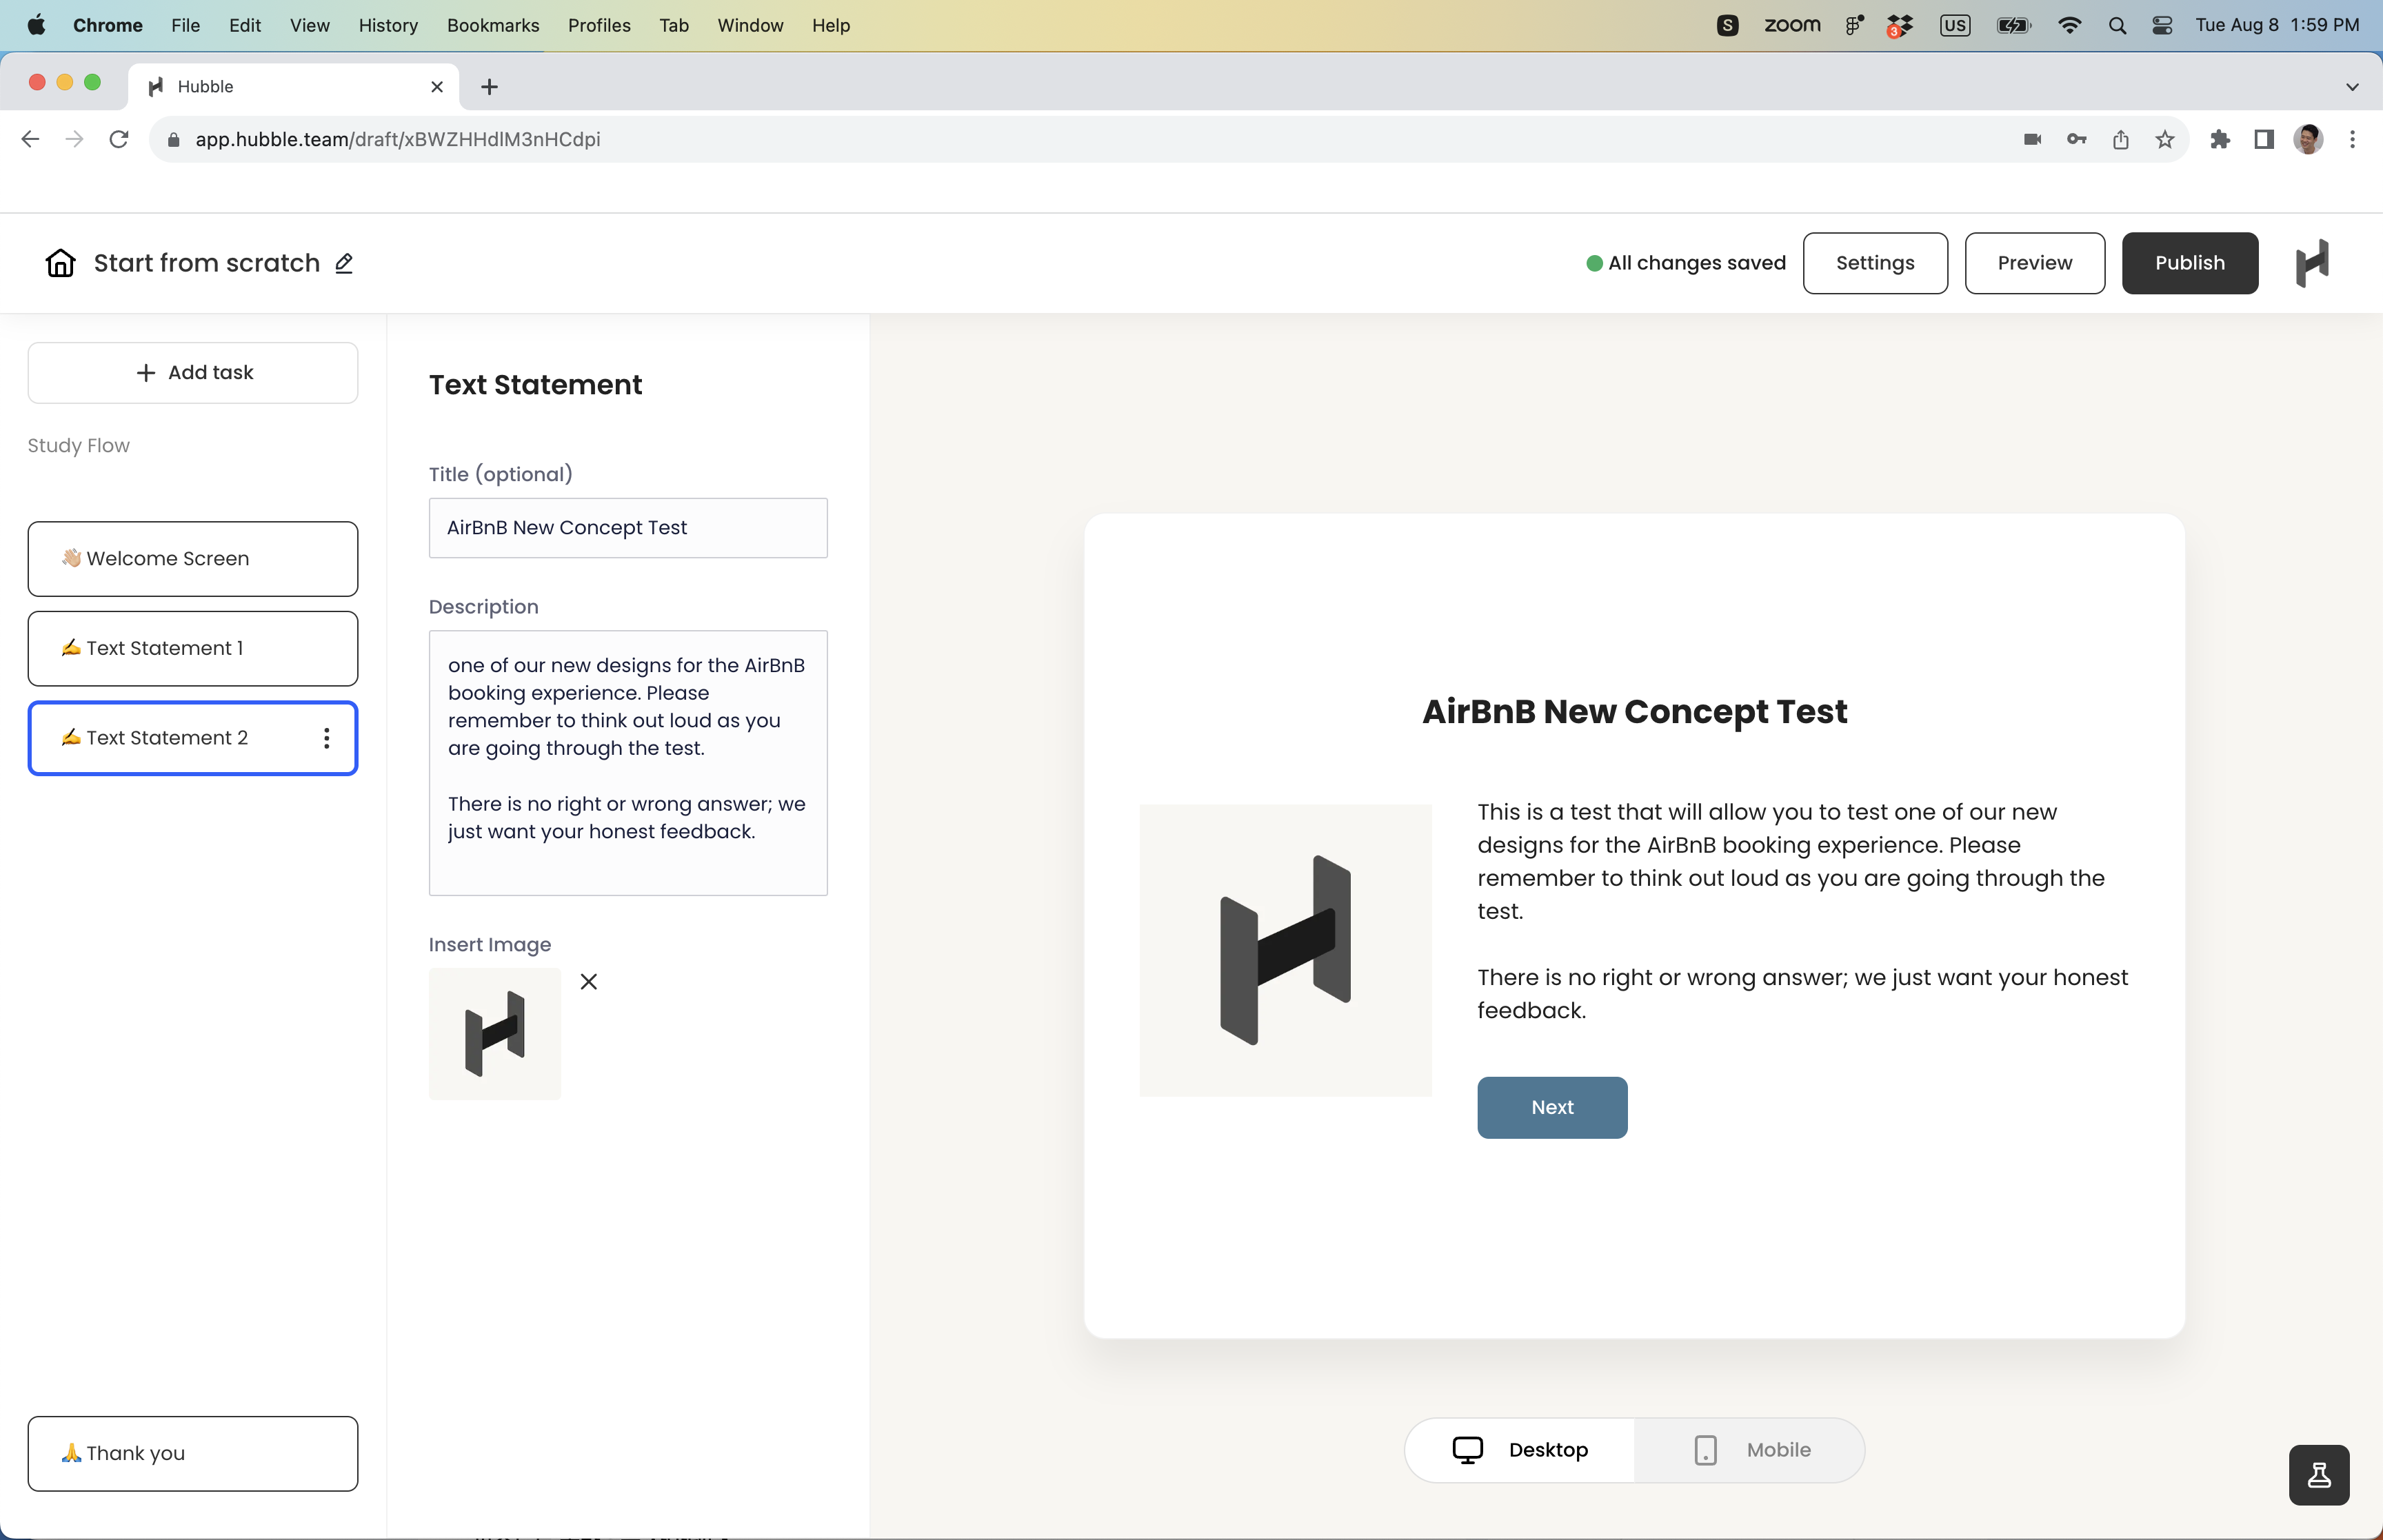This screenshot has height=1540, width=2383.
Task: Toggle Chrome side panel icon
Action: pyautogui.click(x=2264, y=139)
